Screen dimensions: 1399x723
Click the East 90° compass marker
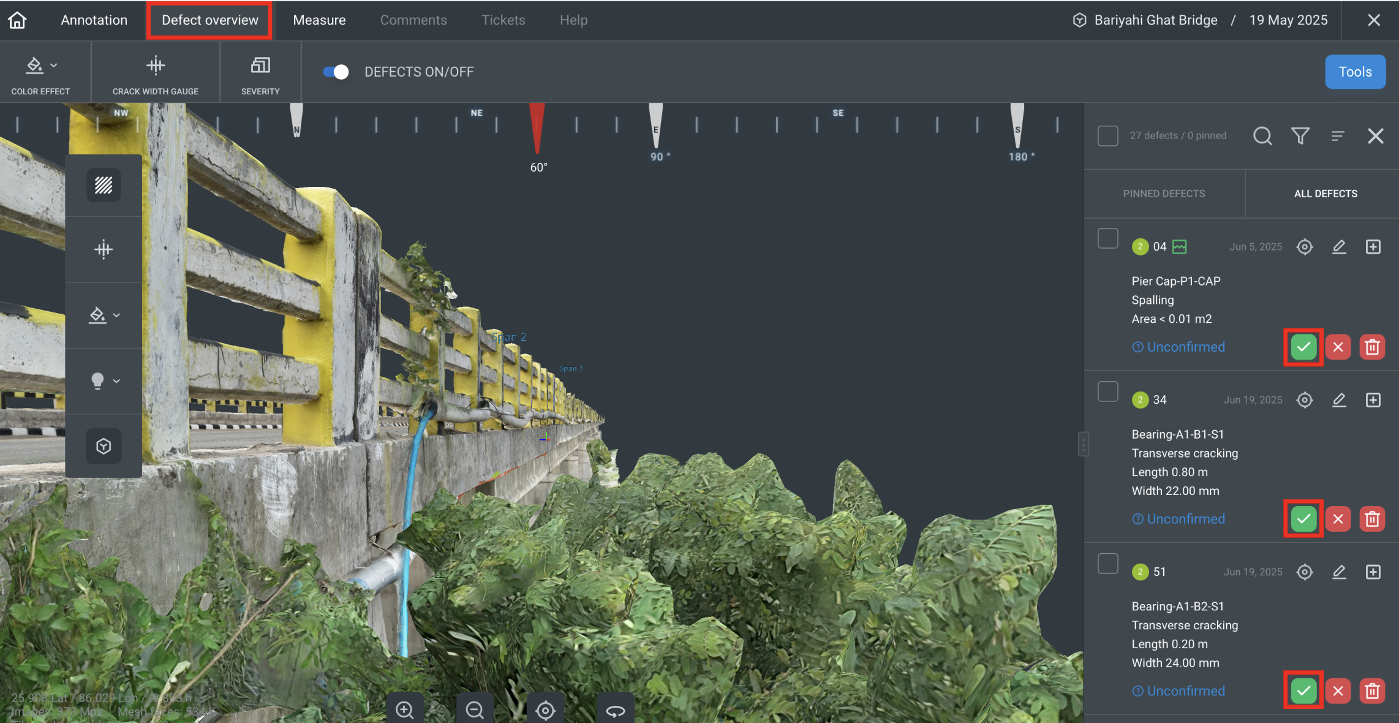click(656, 125)
